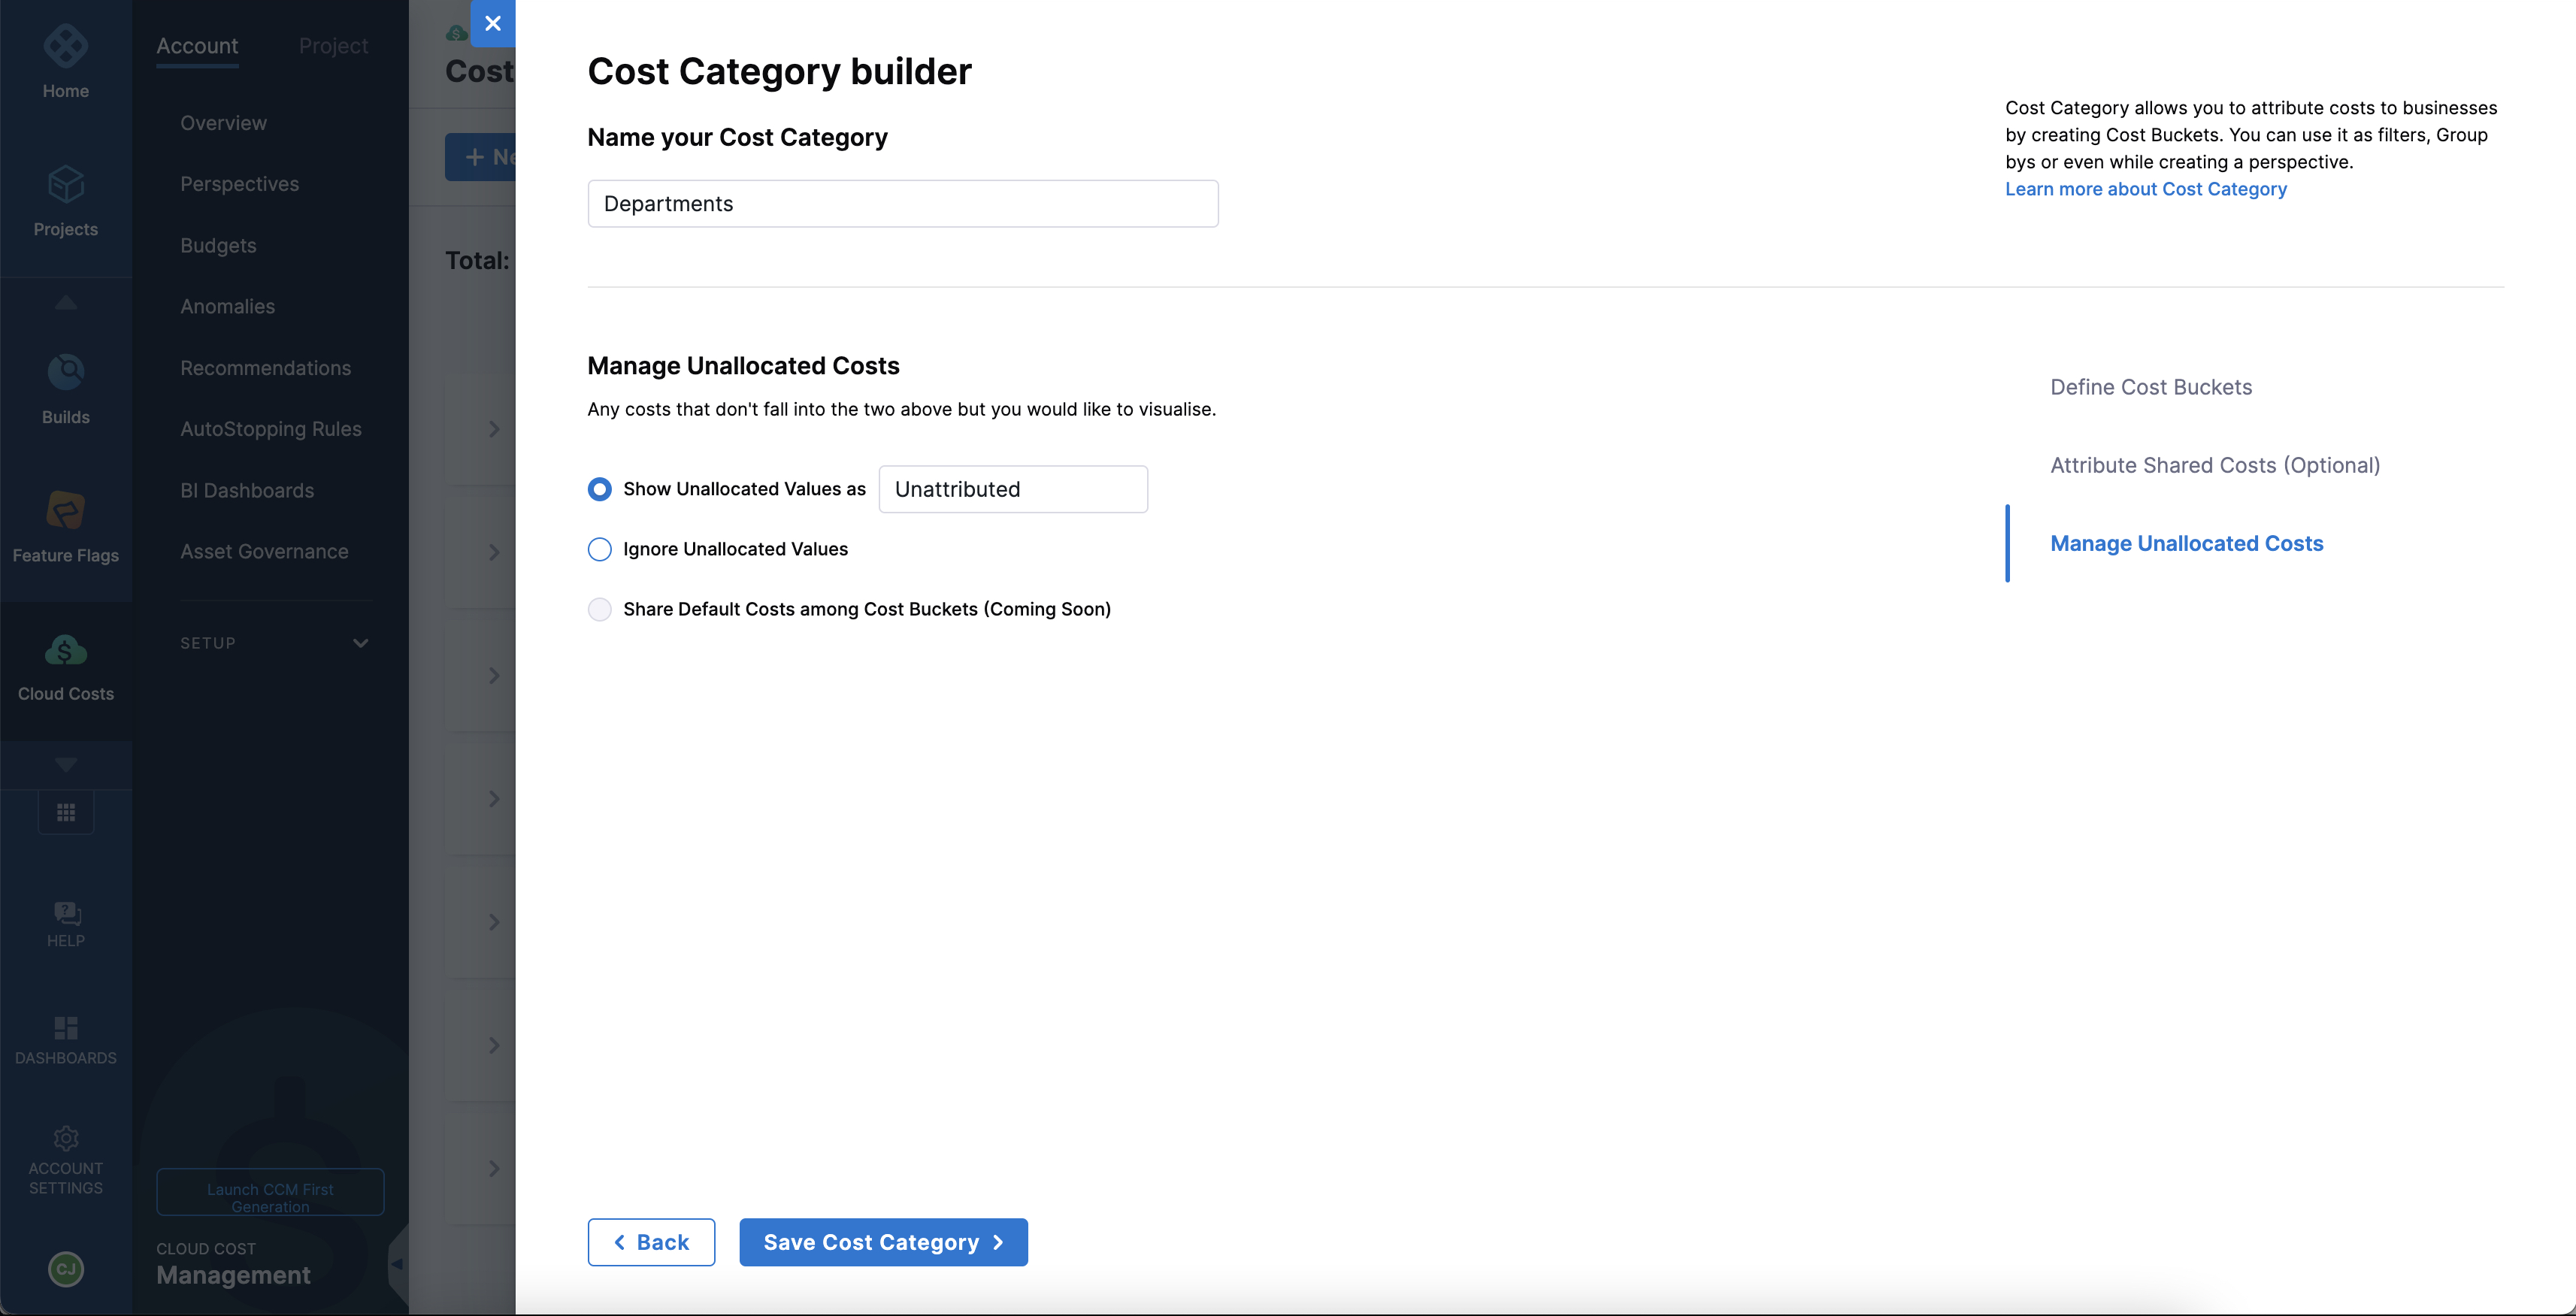
Task: Open the Home module icon
Action: pos(66,46)
